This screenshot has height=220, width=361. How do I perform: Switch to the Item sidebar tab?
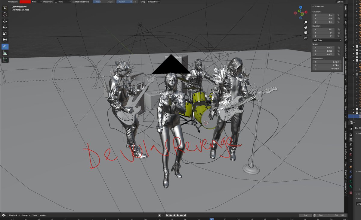pyautogui.click(x=345, y=8)
